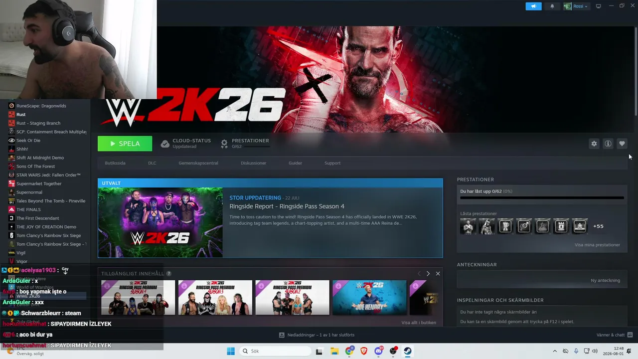Create a note with Ny anteckning
638x359 pixels.
pyautogui.click(x=605, y=280)
